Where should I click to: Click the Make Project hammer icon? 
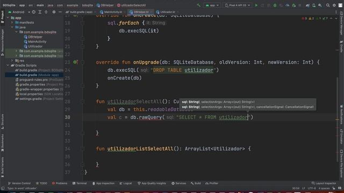pyautogui.click(x=198, y=5)
